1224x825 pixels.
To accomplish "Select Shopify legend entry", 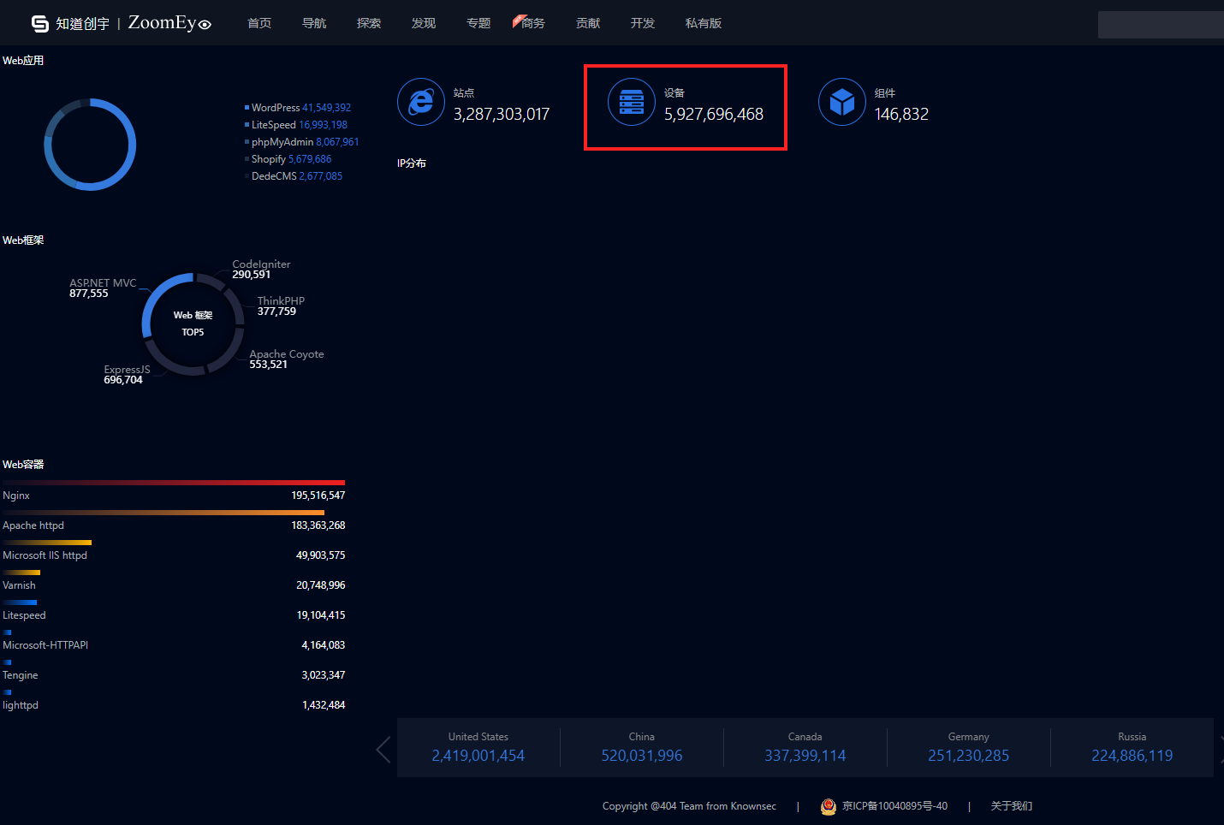I will point(288,159).
